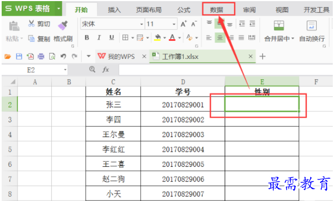Image resolution: width=335 pixels, height=201 pixels.
Task: Click the Copy (复制) button
Action: tap(39, 39)
